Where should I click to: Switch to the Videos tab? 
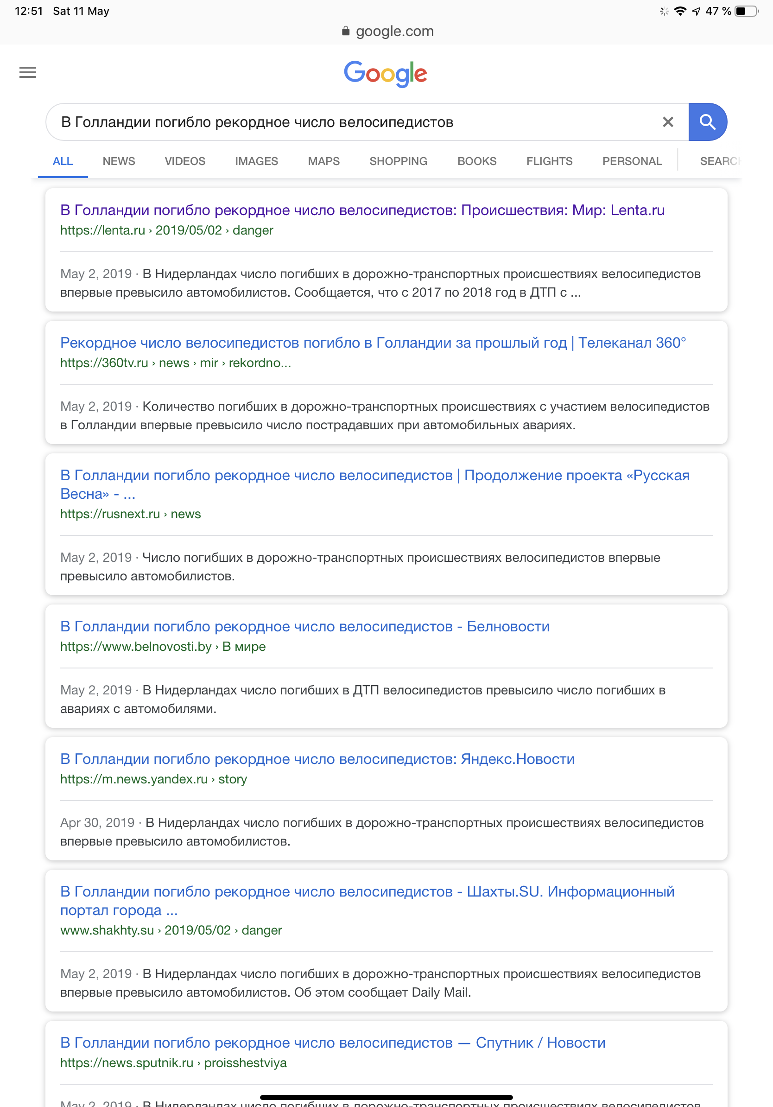[185, 161]
